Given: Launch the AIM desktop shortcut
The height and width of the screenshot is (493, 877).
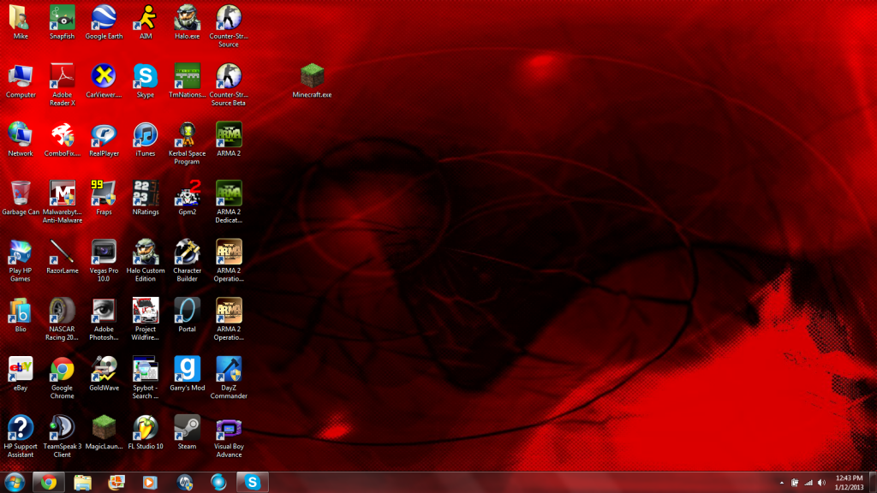Looking at the screenshot, I should [146, 22].
